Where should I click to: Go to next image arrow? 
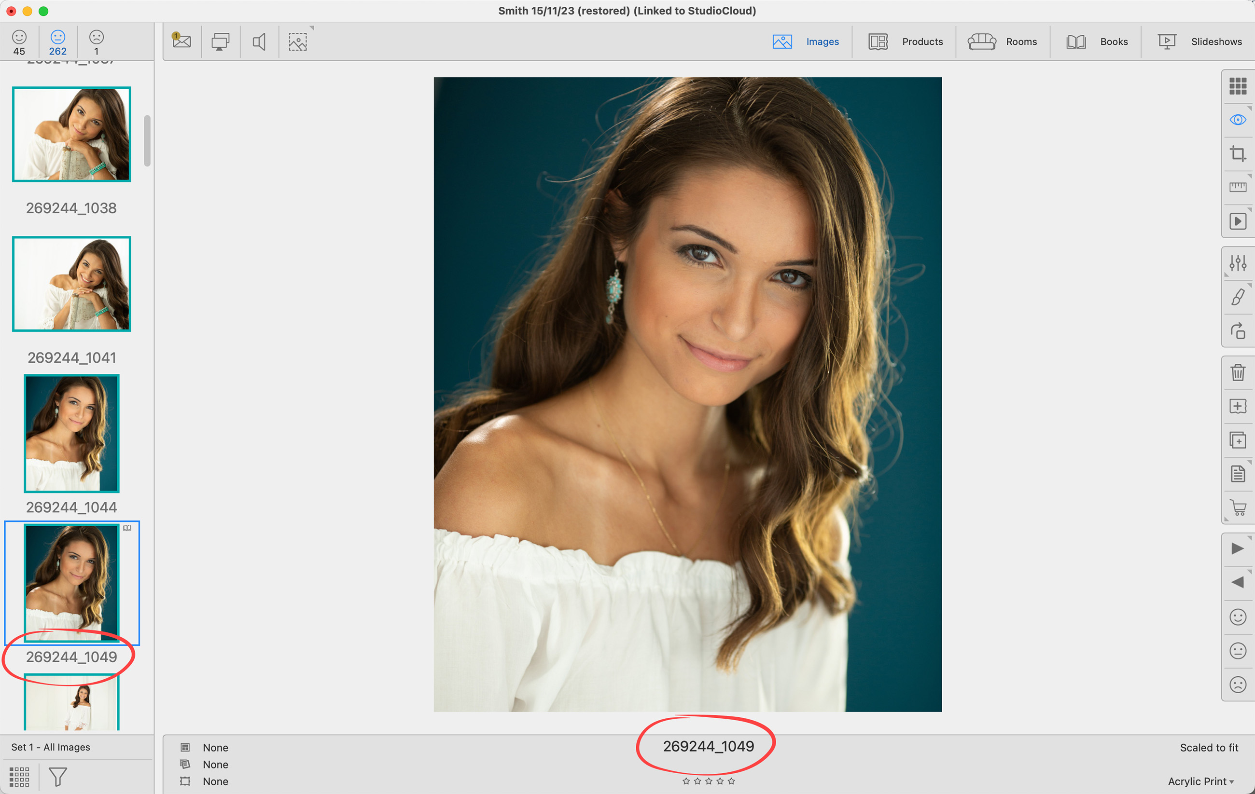pos(1237,548)
